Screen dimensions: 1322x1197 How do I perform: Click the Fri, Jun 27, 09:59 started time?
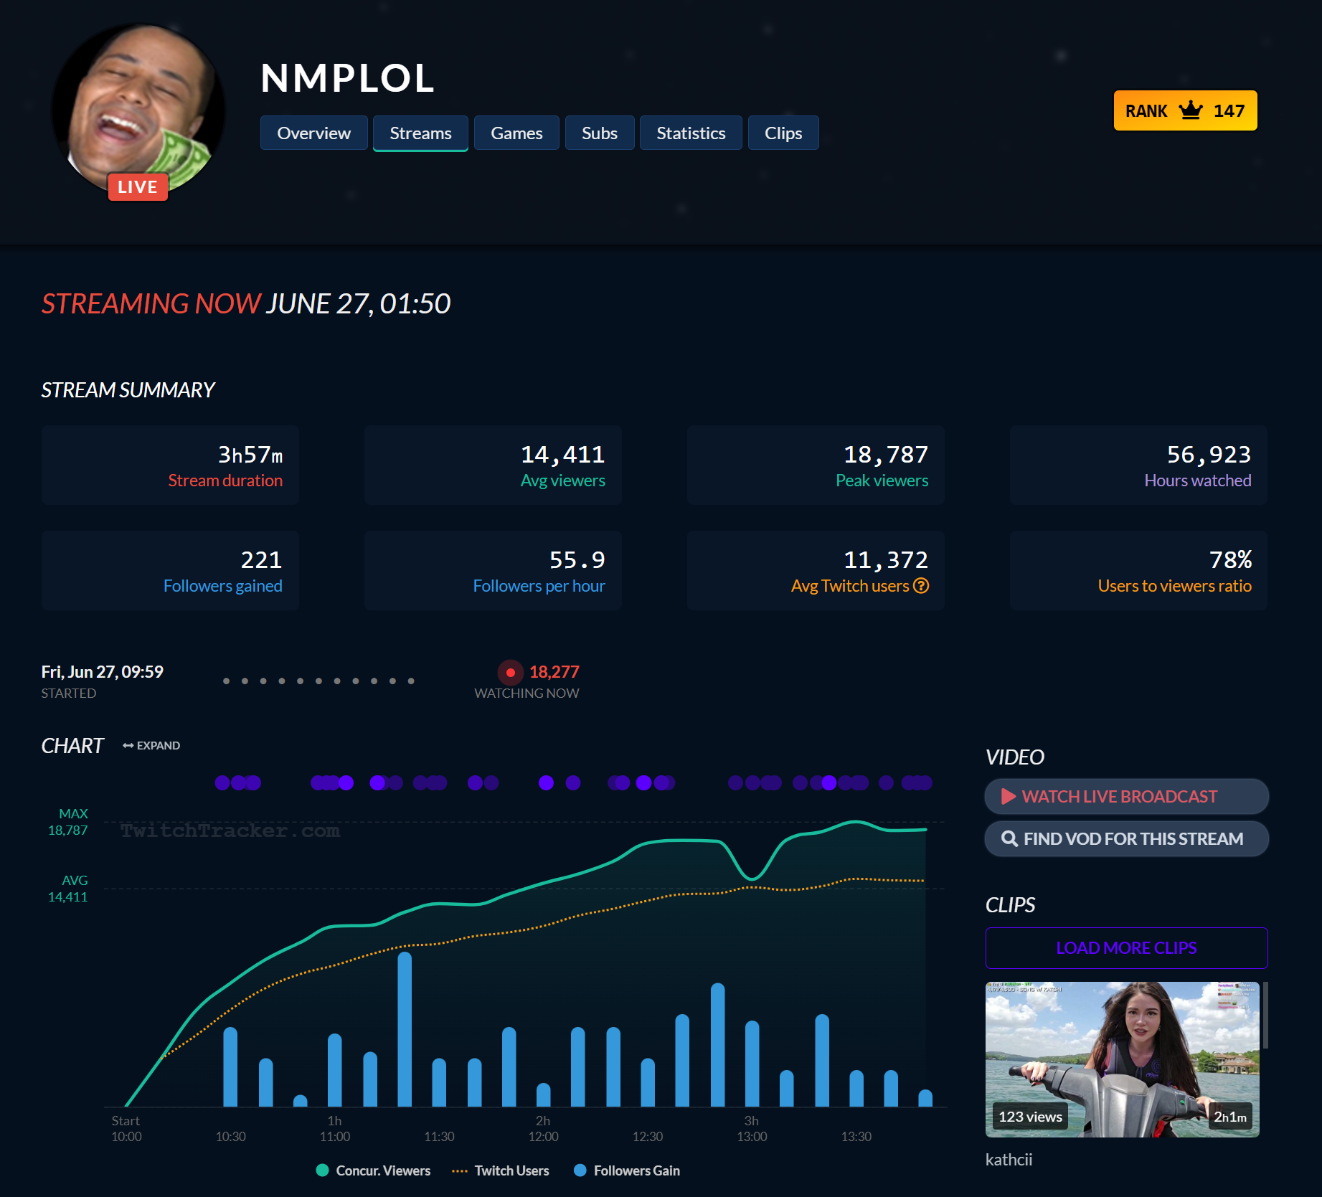(x=103, y=672)
